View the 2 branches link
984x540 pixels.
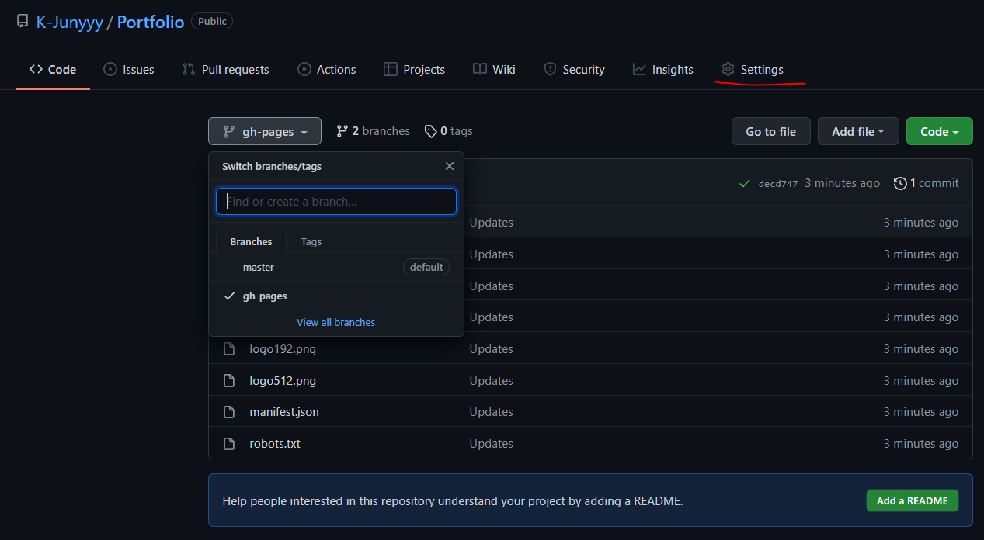coord(373,131)
